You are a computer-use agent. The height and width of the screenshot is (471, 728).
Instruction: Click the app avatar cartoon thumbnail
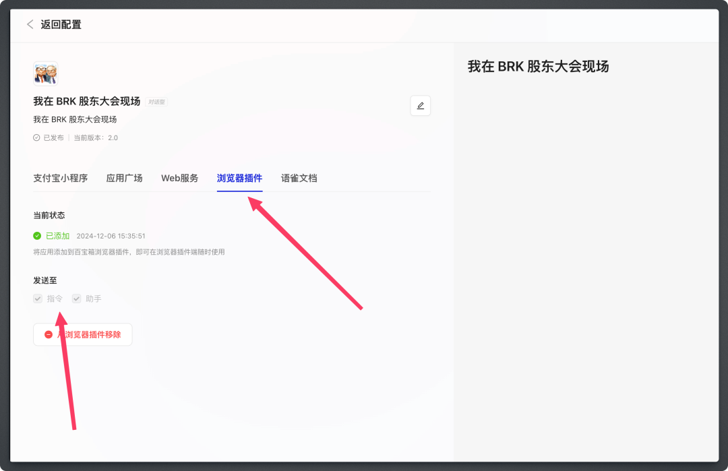tap(46, 73)
